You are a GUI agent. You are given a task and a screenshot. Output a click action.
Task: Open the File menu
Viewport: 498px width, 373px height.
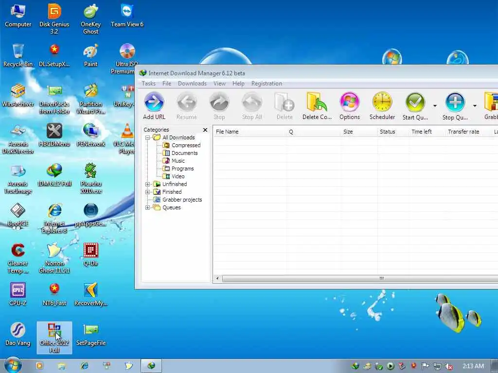pyautogui.click(x=167, y=84)
